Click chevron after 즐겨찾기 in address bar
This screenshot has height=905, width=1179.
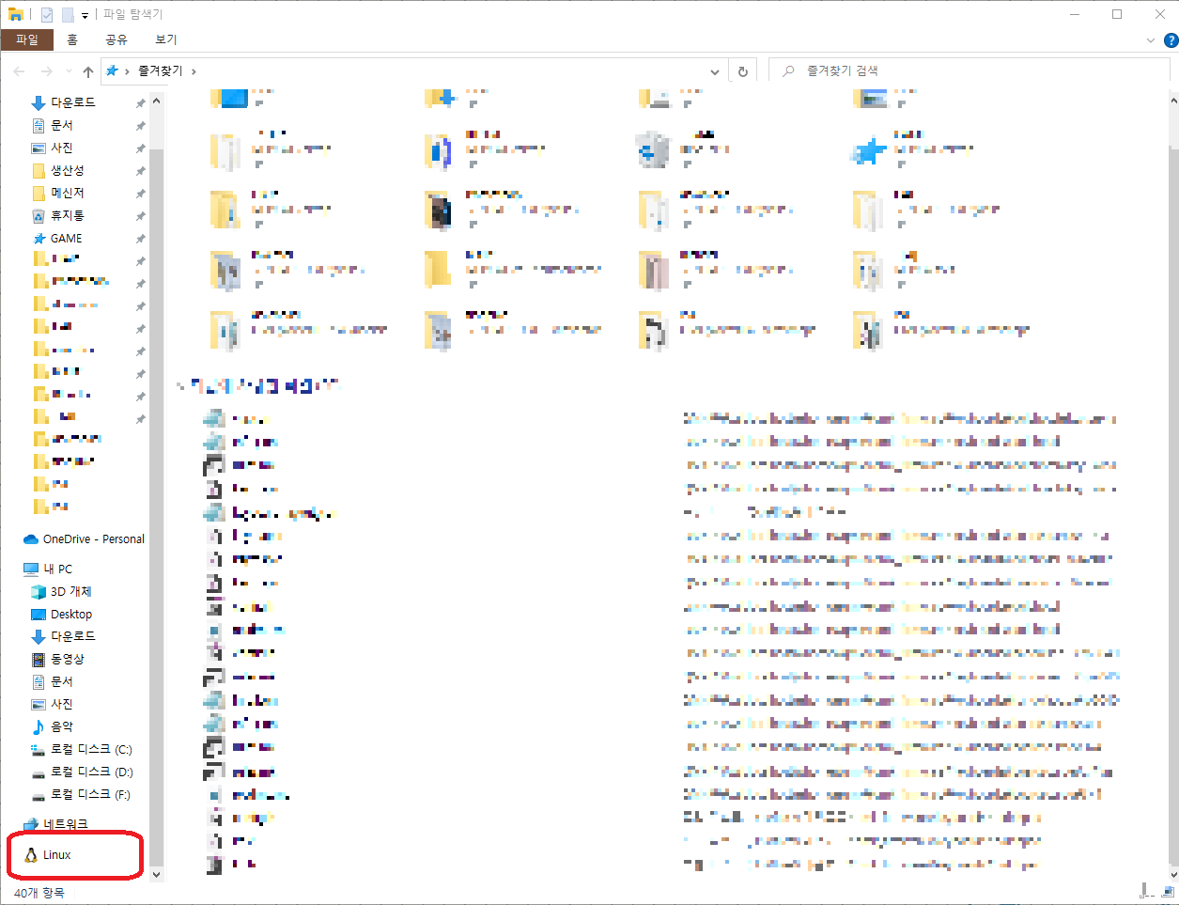(194, 71)
